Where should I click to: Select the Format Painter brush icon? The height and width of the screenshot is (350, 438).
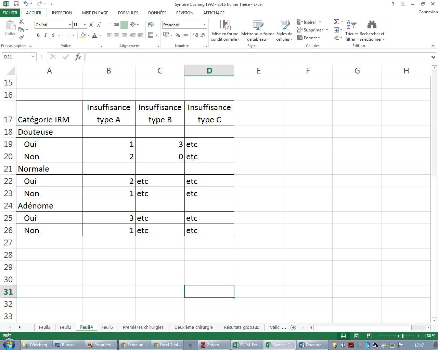tap(21, 38)
